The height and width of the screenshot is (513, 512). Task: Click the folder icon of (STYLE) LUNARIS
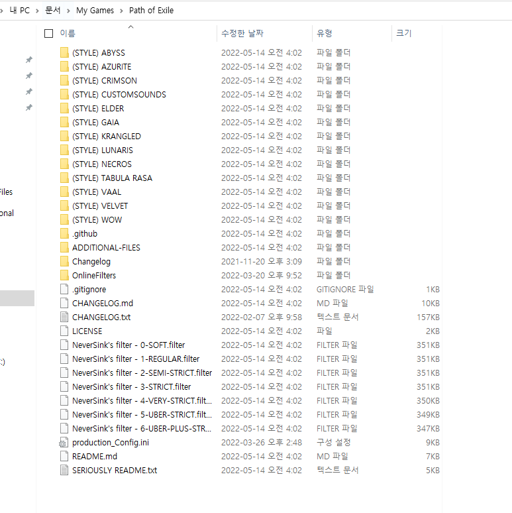point(64,150)
